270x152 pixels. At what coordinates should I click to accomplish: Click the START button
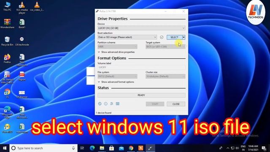click(x=155, y=104)
